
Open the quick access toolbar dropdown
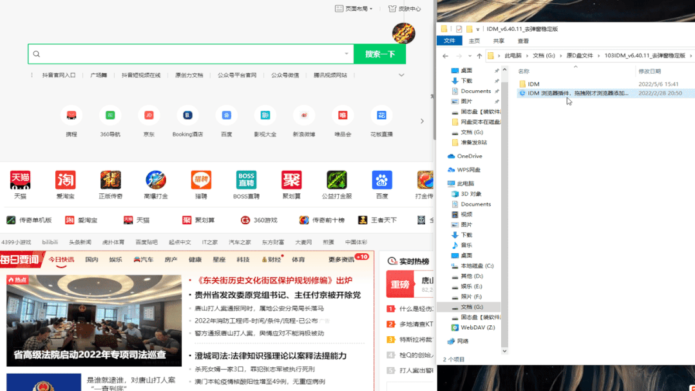(478, 29)
